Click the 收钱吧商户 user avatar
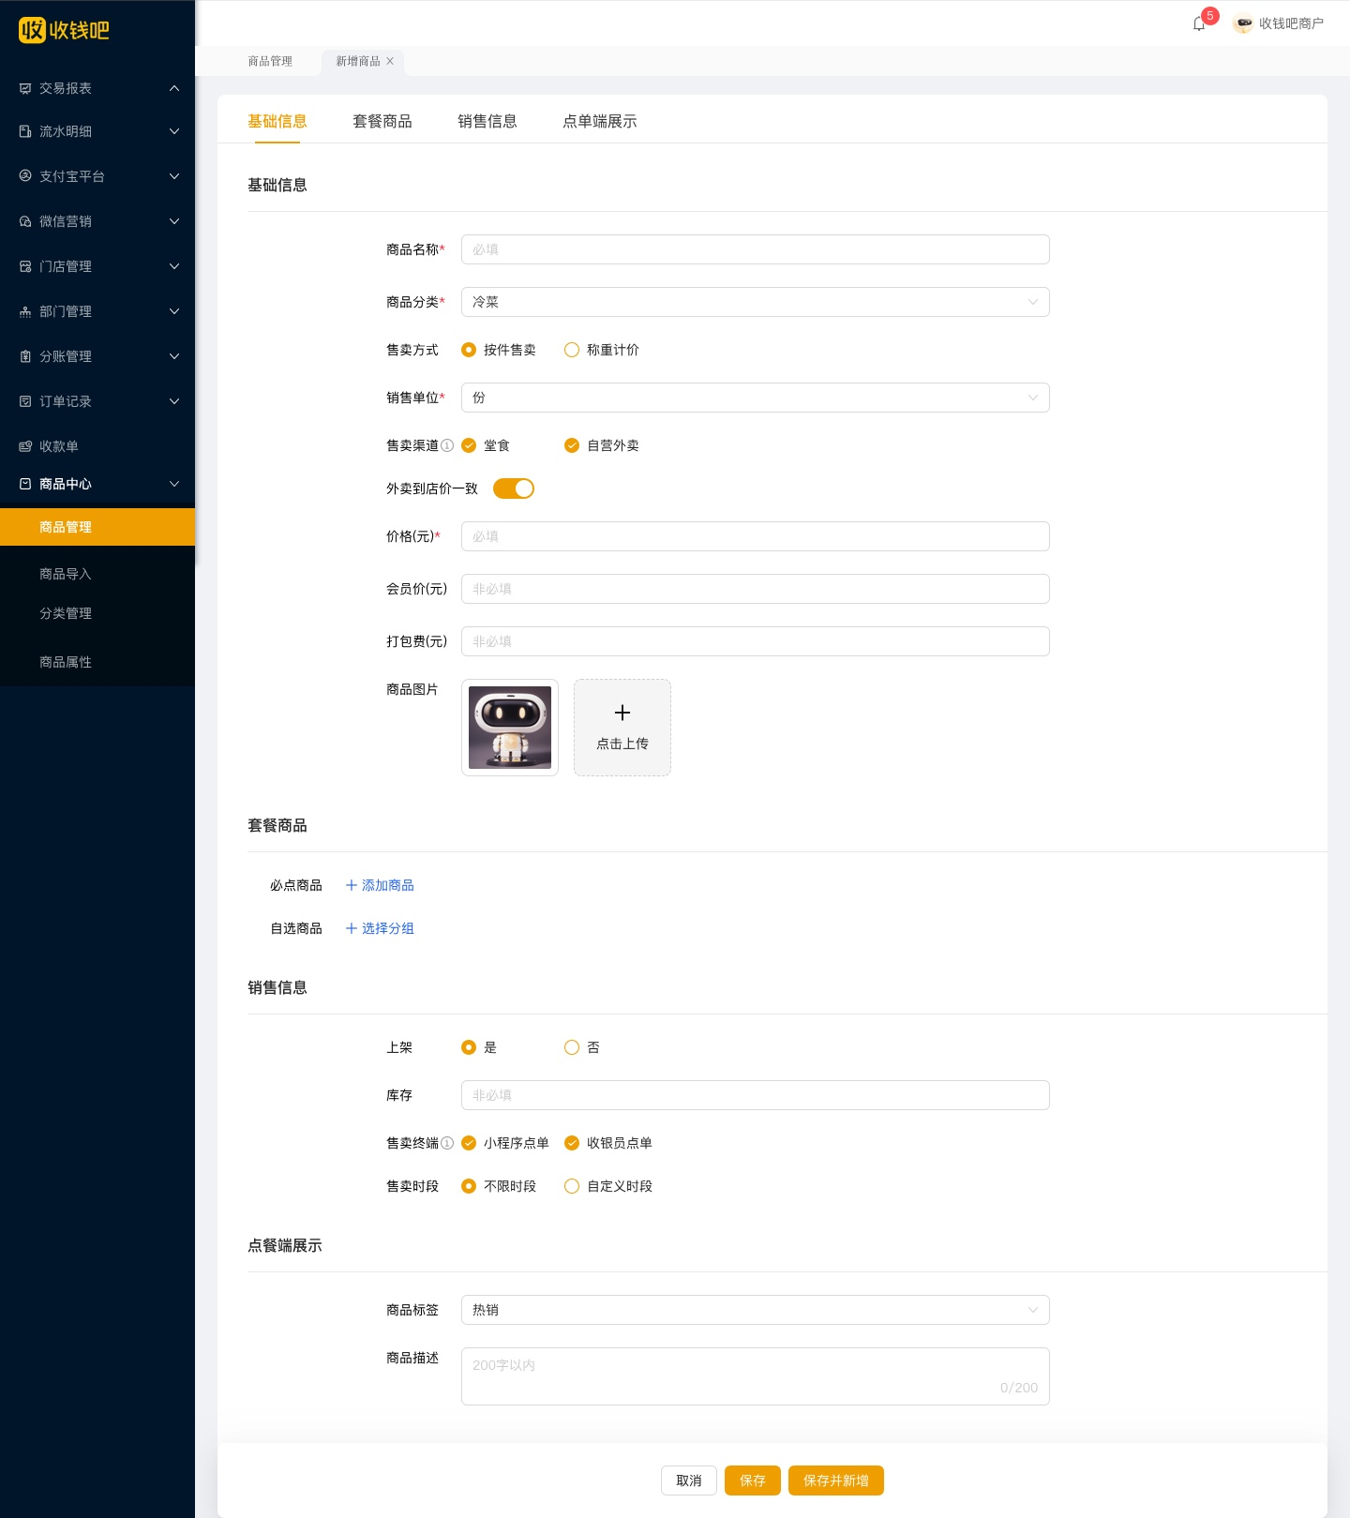This screenshot has height=1518, width=1350. coord(1243,23)
